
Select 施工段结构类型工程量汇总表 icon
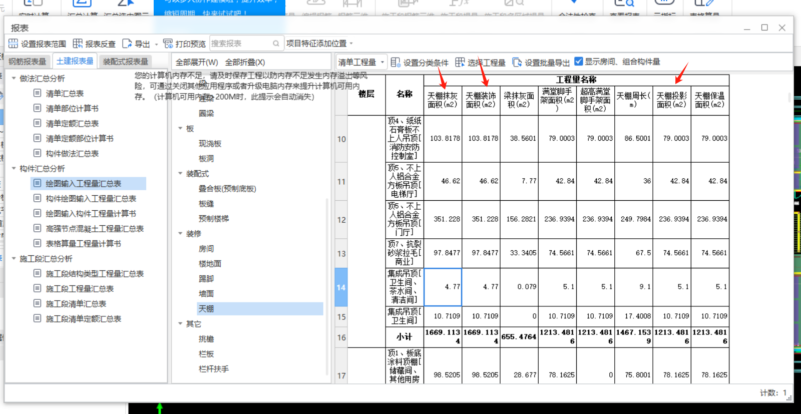37,273
